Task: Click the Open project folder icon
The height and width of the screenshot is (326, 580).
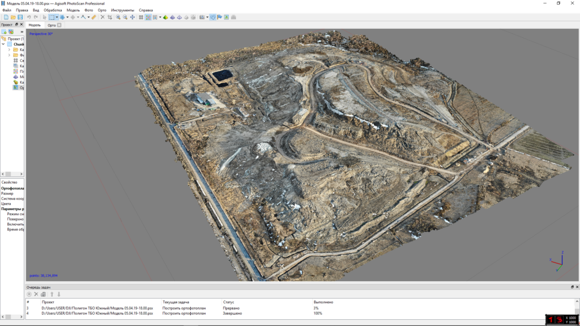Action: [x=13, y=18]
